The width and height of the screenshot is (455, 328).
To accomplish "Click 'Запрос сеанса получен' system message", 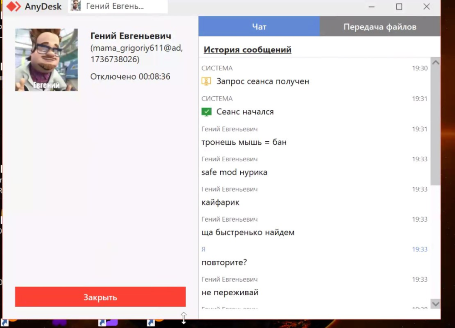I will (263, 81).
